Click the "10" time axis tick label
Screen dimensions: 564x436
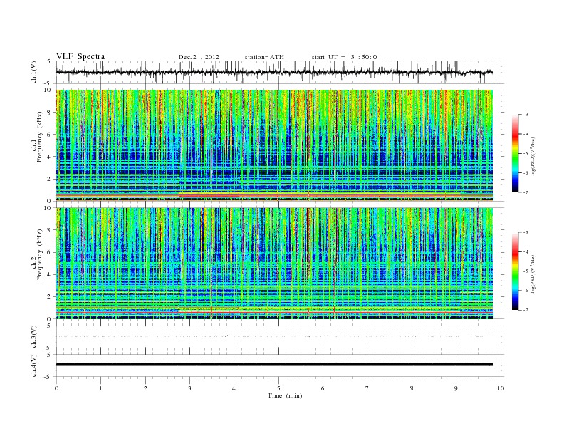pos(501,388)
